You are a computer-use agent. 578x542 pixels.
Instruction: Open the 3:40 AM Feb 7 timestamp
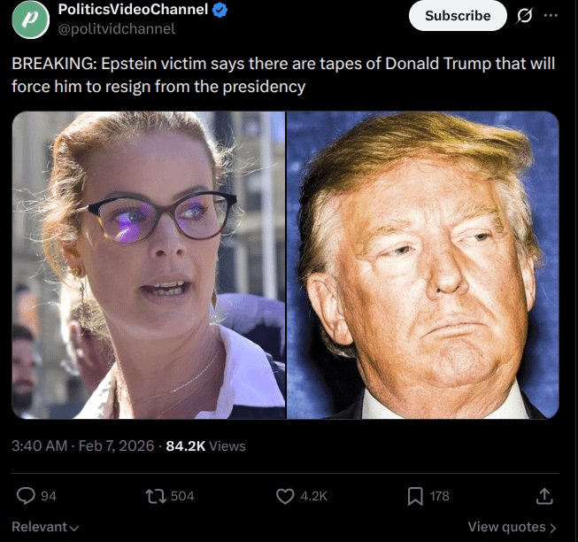[x=83, y=445]
